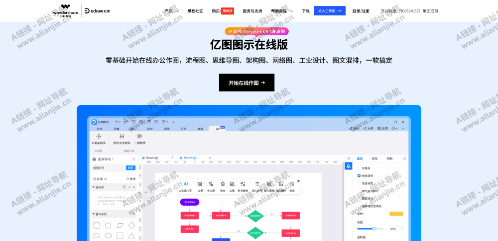
Task: Select 单色渐变填充 radio option
Action: coord(359,191)
